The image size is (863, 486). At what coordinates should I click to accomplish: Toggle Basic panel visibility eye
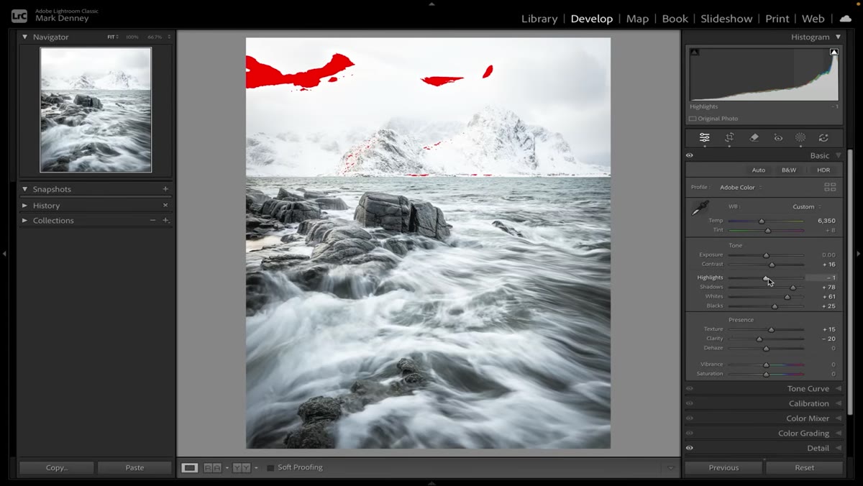click(690, 155)
